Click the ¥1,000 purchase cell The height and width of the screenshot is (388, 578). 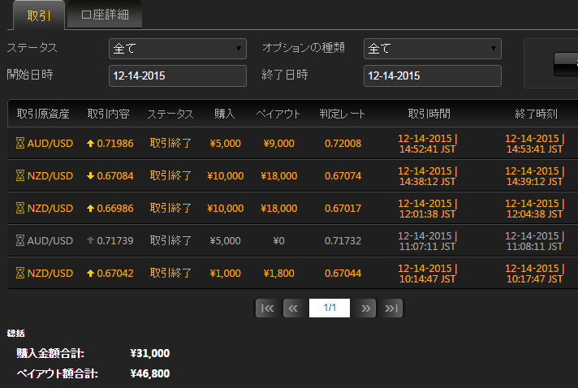pos(225,273)
